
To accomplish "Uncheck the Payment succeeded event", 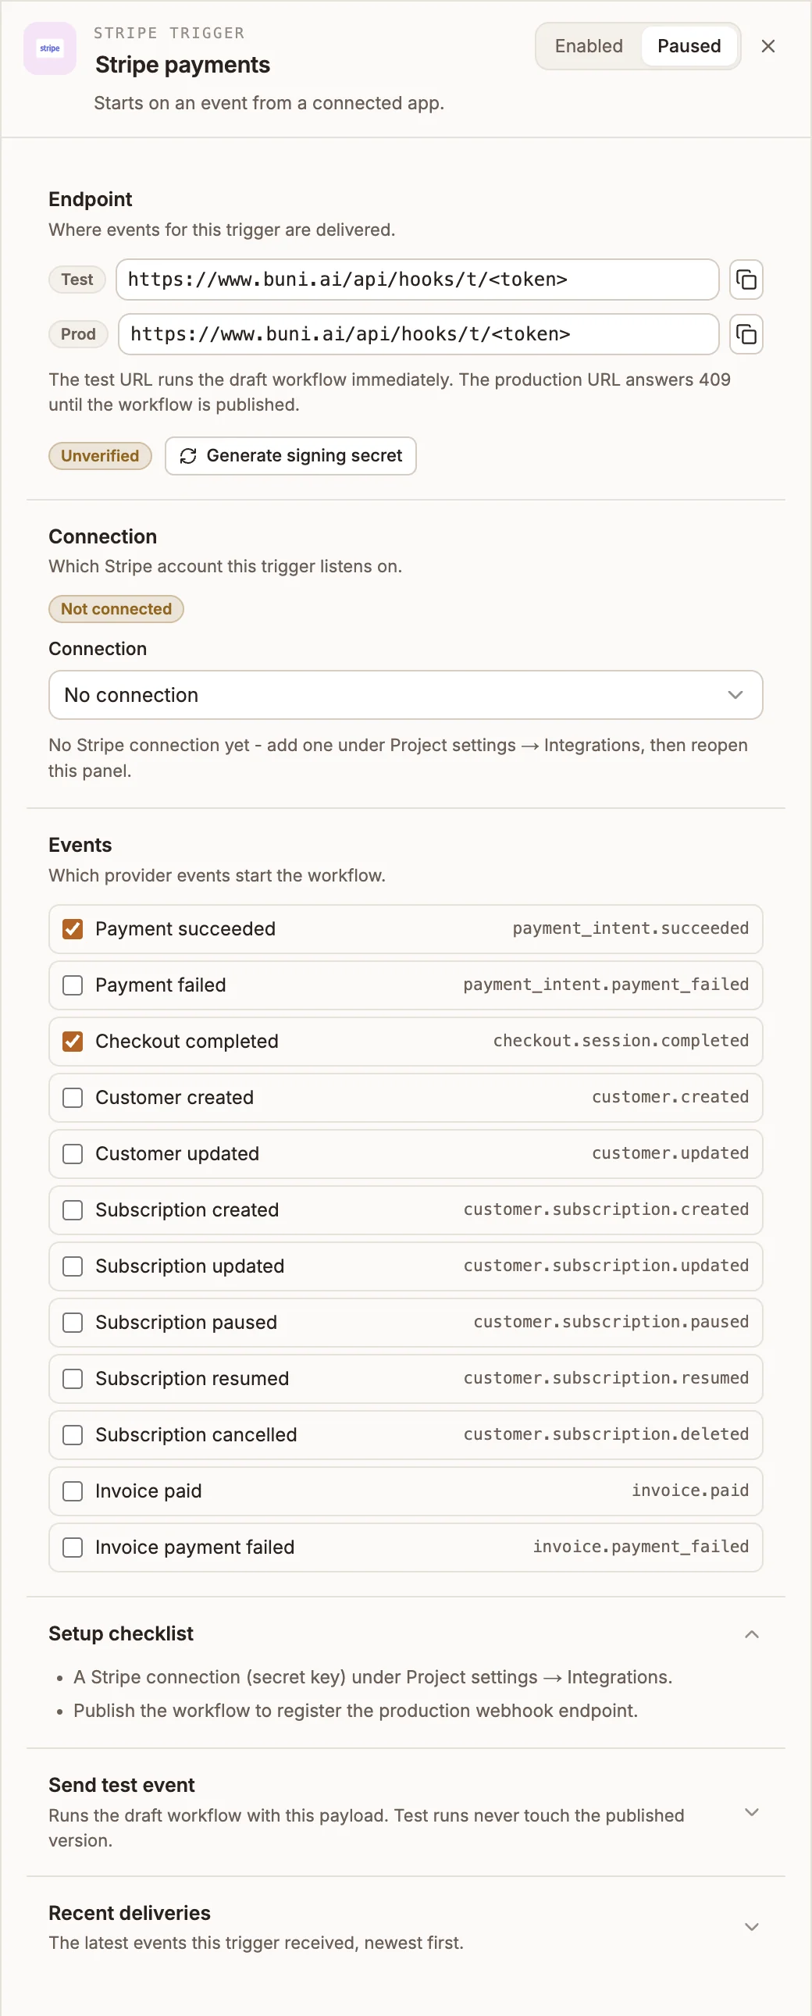I will [x=73, y=929].
